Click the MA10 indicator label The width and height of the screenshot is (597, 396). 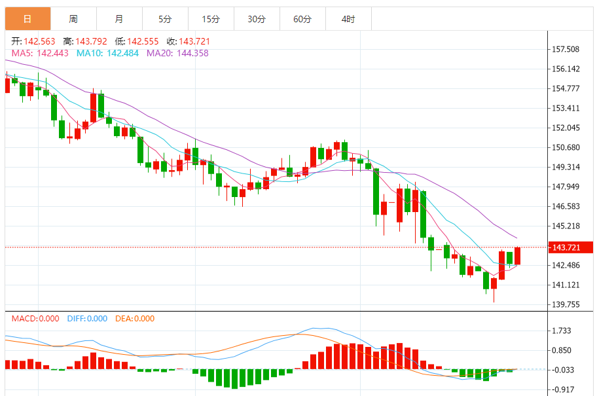(108, 53)
